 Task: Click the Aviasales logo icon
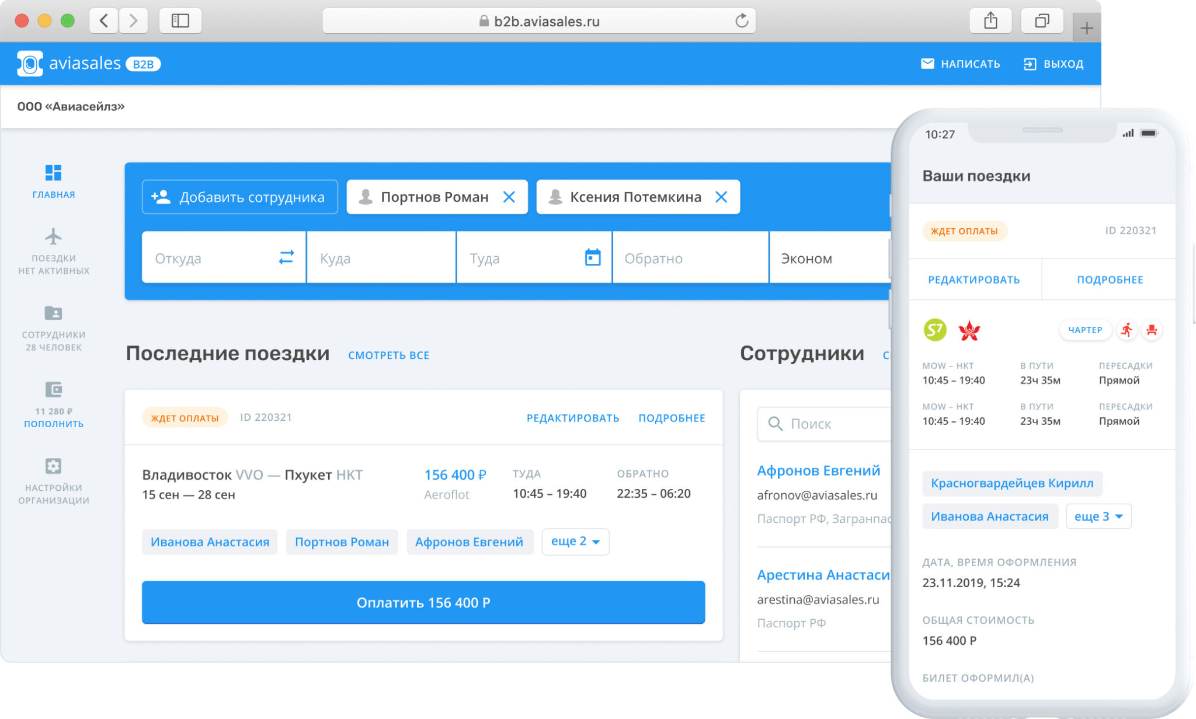[x=30, y=64]
